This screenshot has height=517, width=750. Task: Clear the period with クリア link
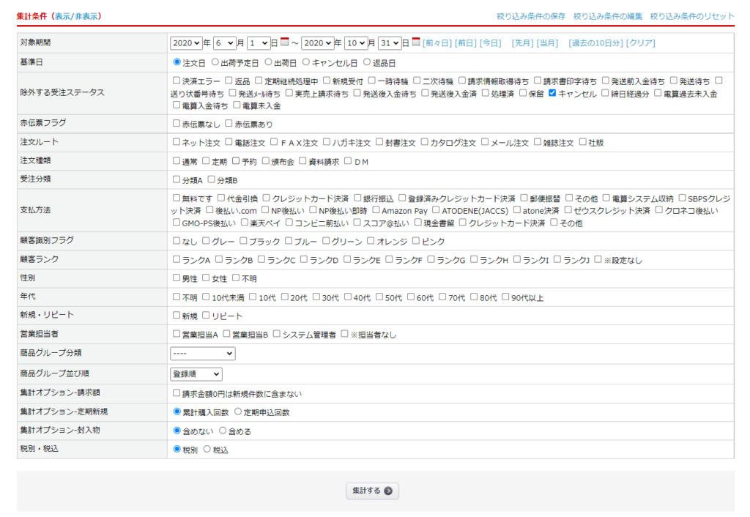(641, 43)
